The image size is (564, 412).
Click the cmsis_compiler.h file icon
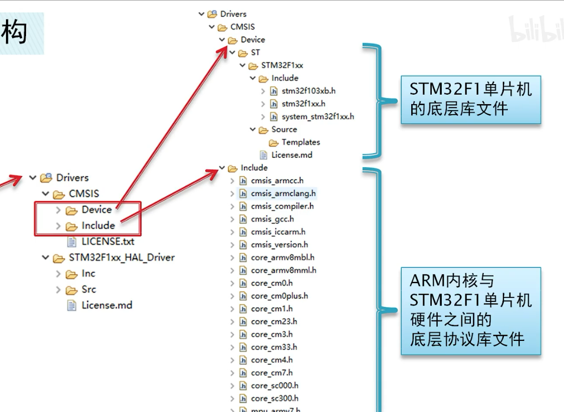tap(243, 206)
